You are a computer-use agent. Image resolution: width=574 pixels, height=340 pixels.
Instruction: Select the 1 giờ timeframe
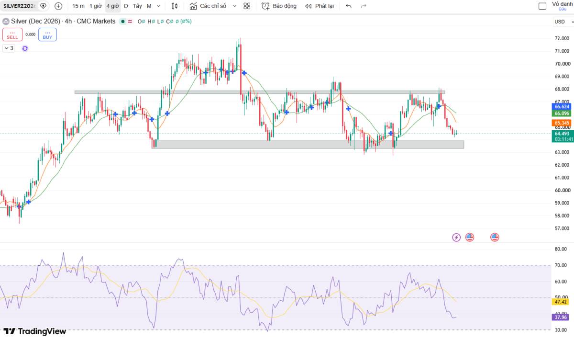[95, 6]
